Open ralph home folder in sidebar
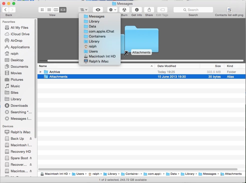 point(17,53)
